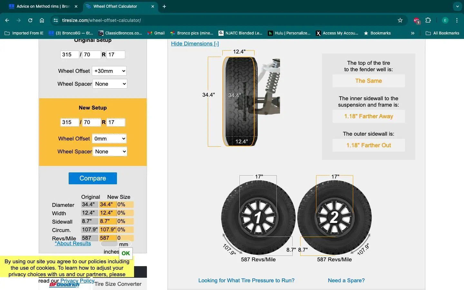The width and height of the screenshot is (464, 290).
Task: Open the browser home page
Action: coord(42,20)
